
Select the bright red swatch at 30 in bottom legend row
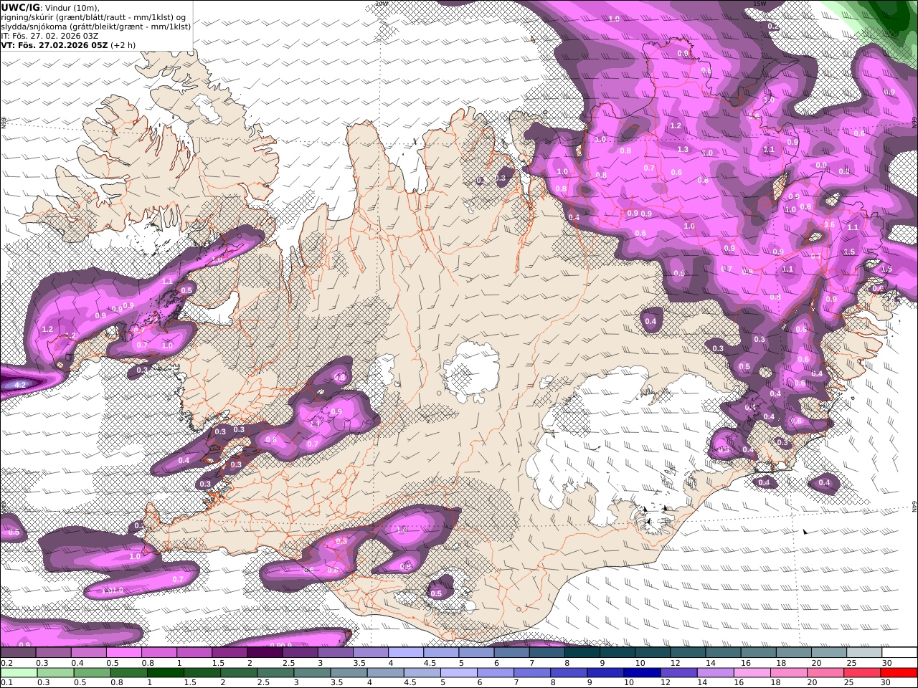click(899, 673)
